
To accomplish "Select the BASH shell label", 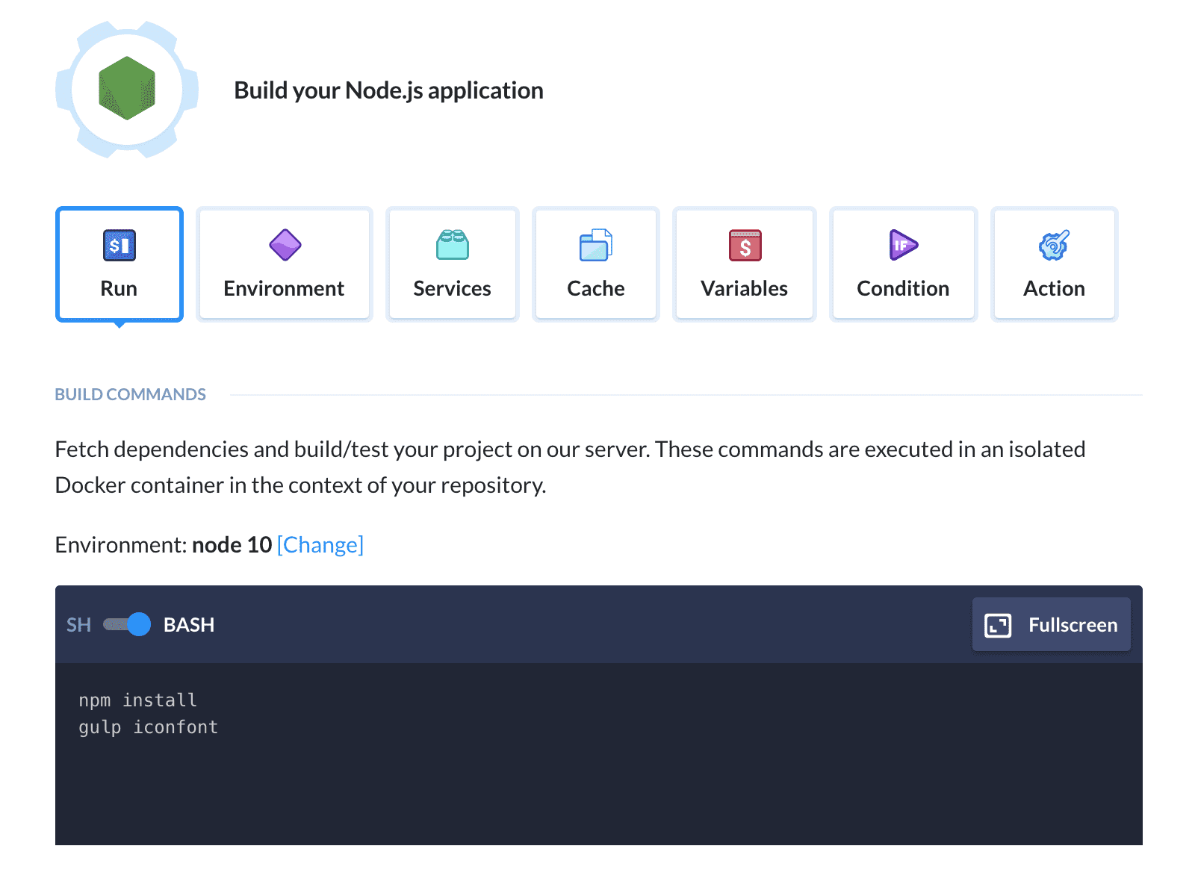I will coord(189,625).
